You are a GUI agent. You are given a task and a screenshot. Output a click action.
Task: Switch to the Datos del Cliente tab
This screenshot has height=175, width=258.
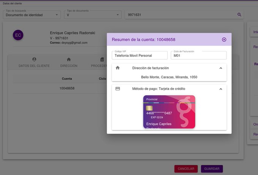(x=34, y=62)
